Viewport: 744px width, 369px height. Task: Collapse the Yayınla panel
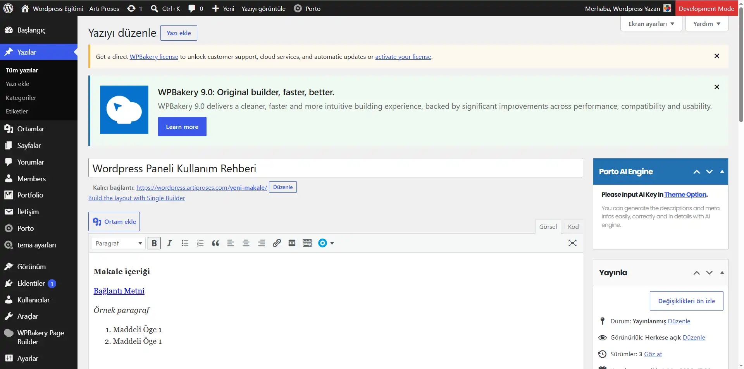(x=722, y=273)
